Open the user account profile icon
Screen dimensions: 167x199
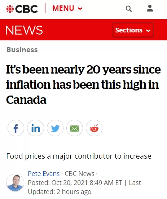point(150,8)
